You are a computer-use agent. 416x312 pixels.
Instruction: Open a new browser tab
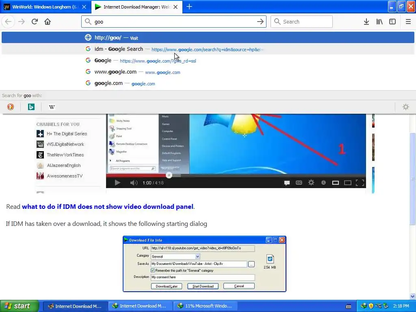tap(189, 7)
